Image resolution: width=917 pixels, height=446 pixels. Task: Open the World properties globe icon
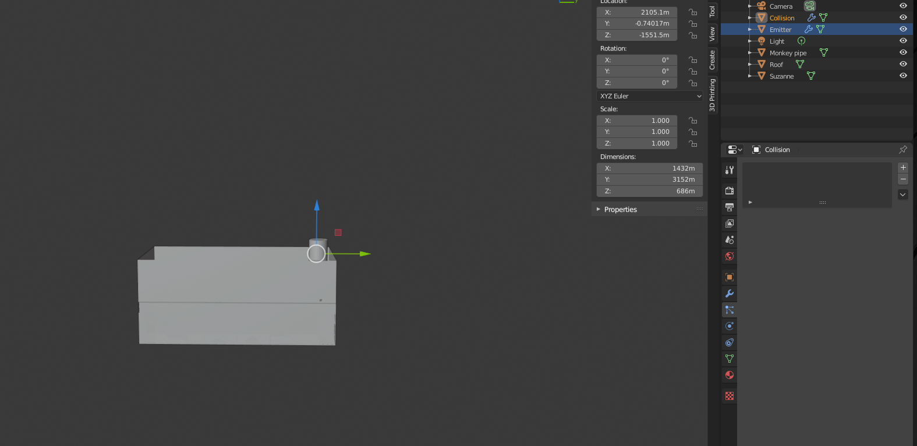pyautogui.click(x=730, y=256)
